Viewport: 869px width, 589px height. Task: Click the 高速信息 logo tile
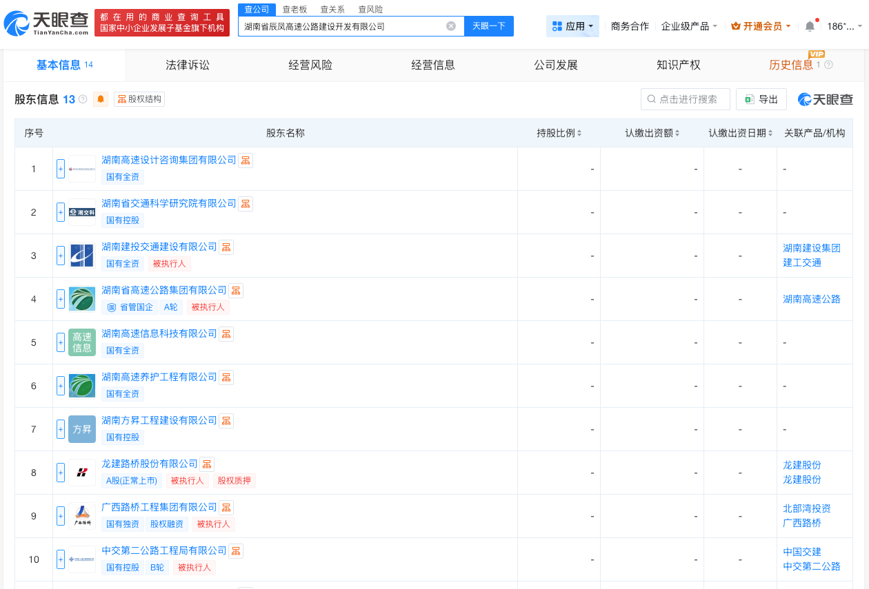coord(82,342)
